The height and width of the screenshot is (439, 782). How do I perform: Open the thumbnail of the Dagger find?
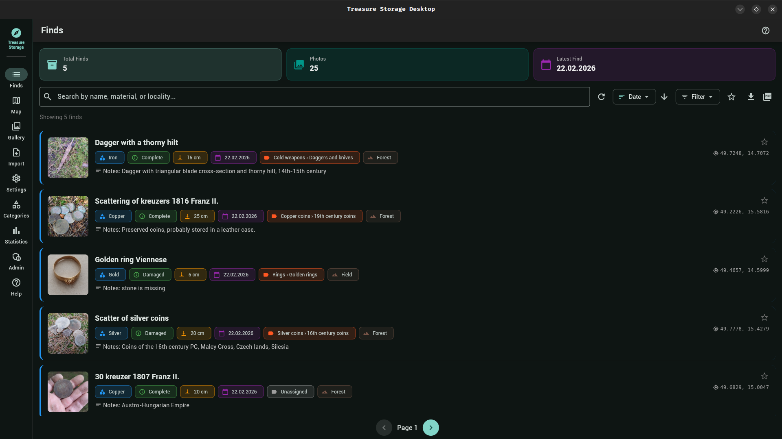point(68,158)
